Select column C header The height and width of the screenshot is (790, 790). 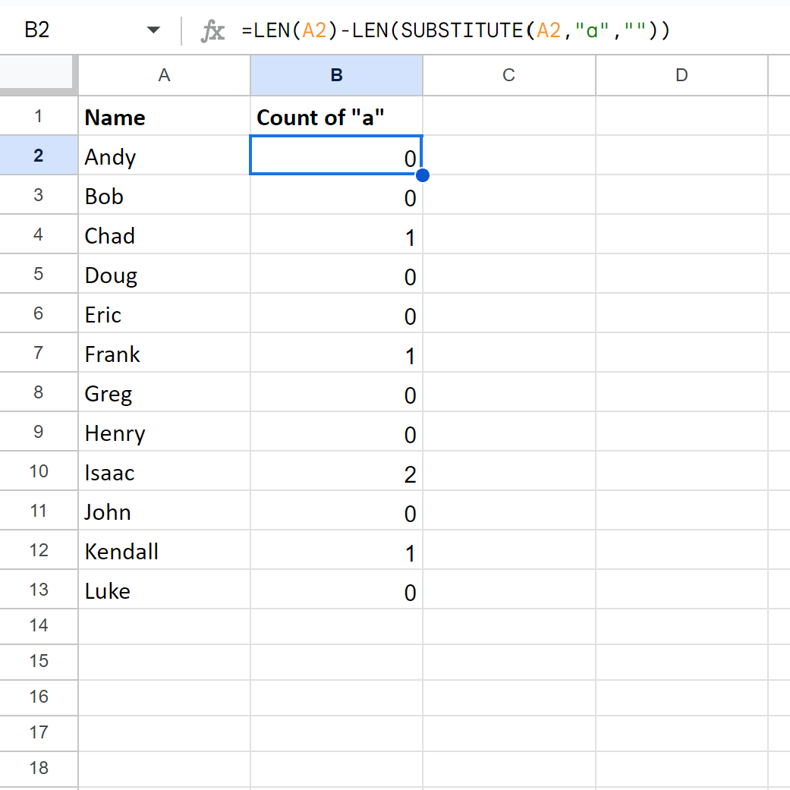[x=508, y=74]
